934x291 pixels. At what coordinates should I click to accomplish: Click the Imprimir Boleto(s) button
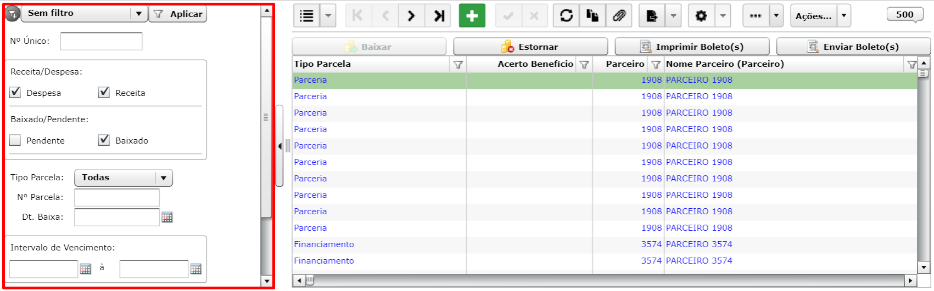tap(692, 47)
